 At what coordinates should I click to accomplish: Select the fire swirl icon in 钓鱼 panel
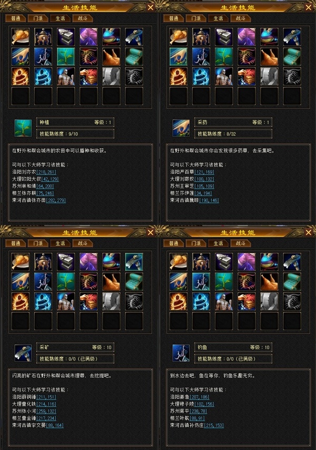point(179,302)
